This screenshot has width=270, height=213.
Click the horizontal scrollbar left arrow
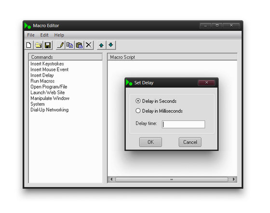pos(111,179)
